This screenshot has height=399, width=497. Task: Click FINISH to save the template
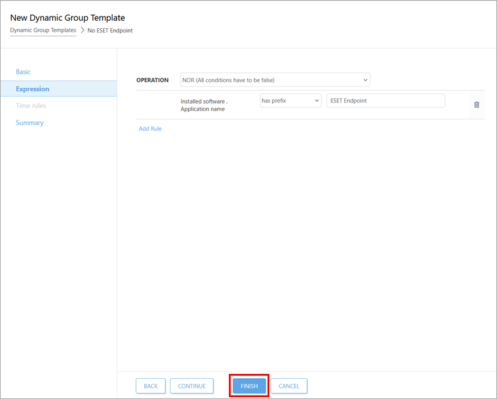249,386
